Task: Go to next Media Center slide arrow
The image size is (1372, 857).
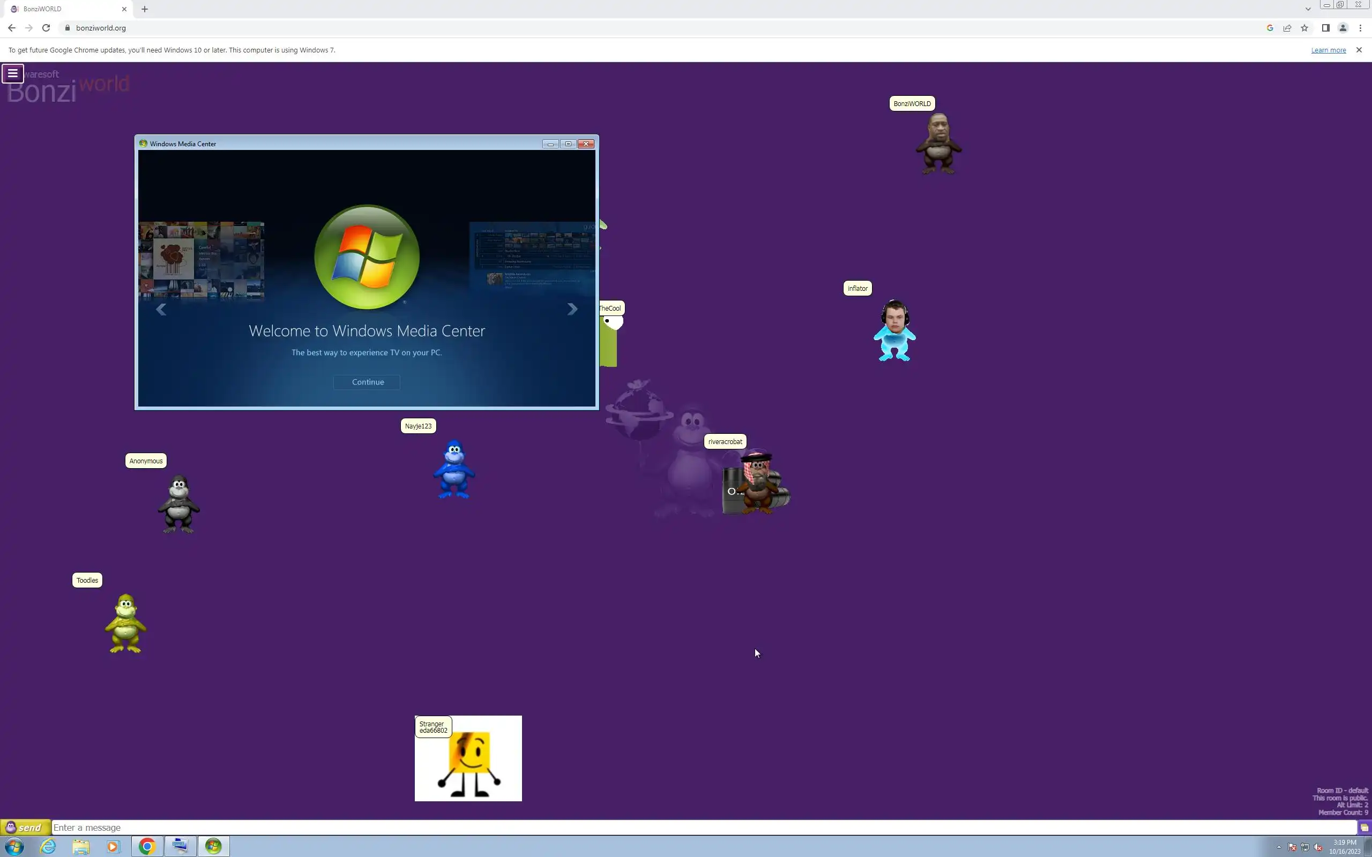Action: [x=572, y=309]
